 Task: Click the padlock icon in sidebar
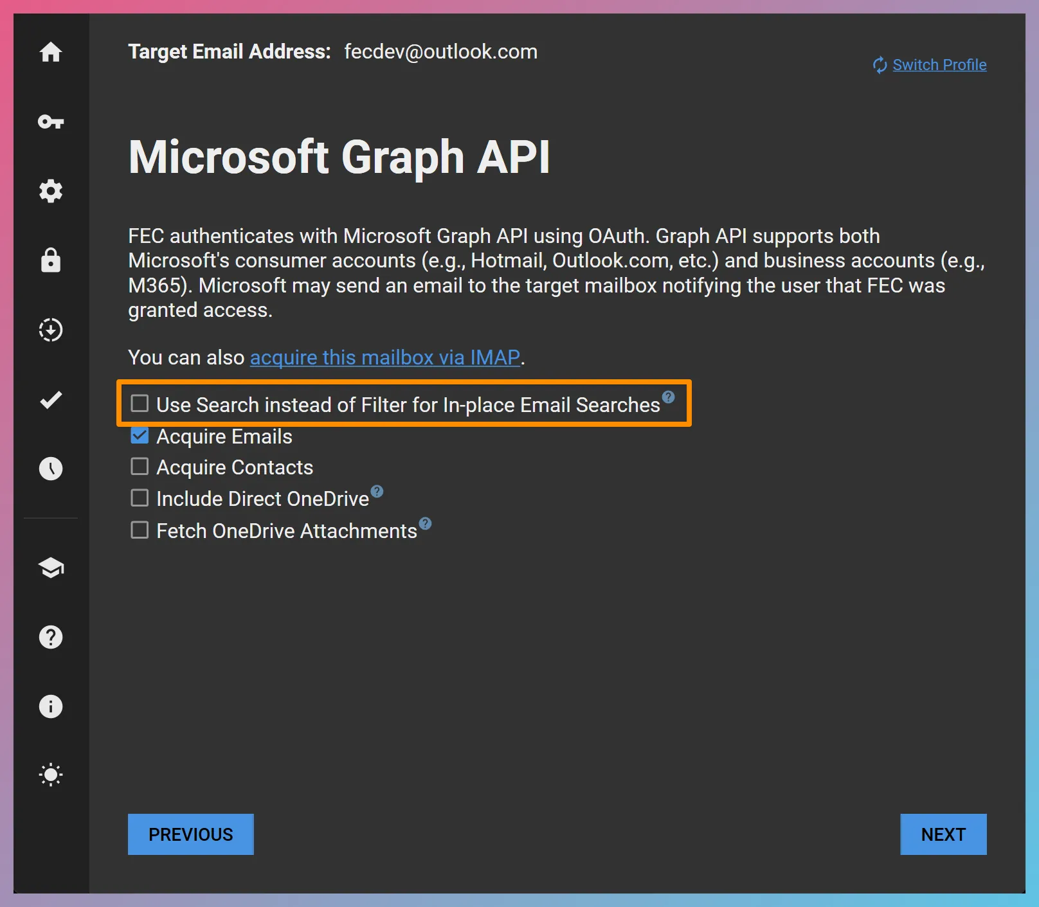pyautogui.click(x=51, y=260)
